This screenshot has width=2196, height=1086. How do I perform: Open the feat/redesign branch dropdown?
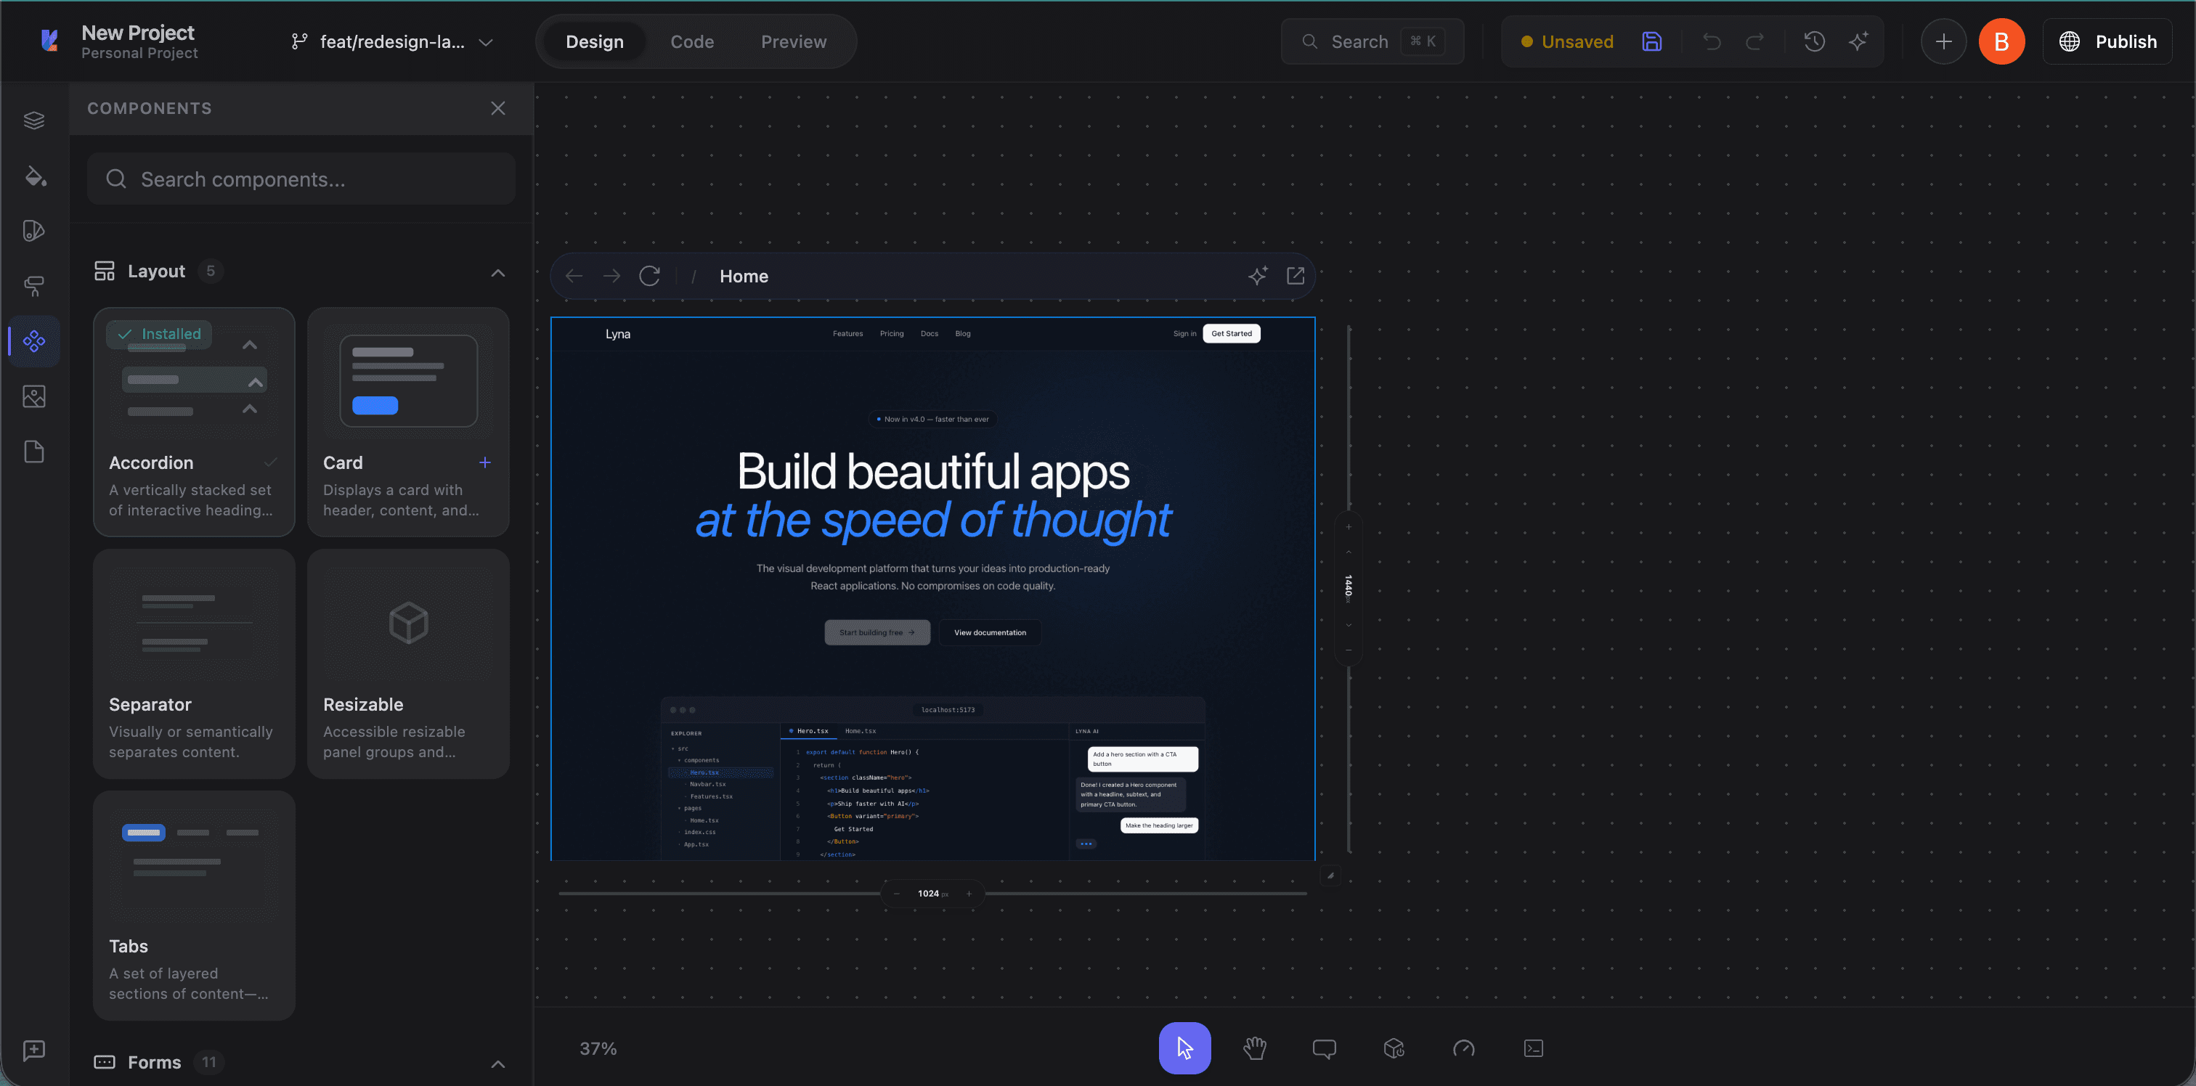[392, 42]
